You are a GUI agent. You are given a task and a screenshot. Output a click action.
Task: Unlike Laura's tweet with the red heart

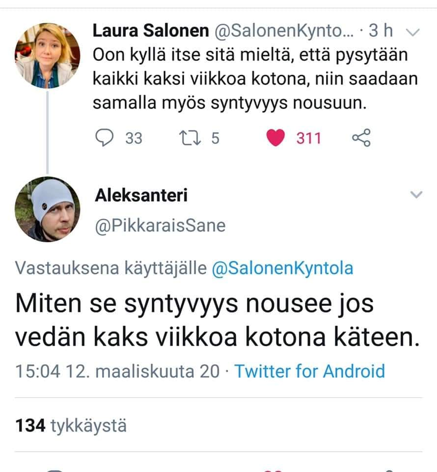point(276,138)
